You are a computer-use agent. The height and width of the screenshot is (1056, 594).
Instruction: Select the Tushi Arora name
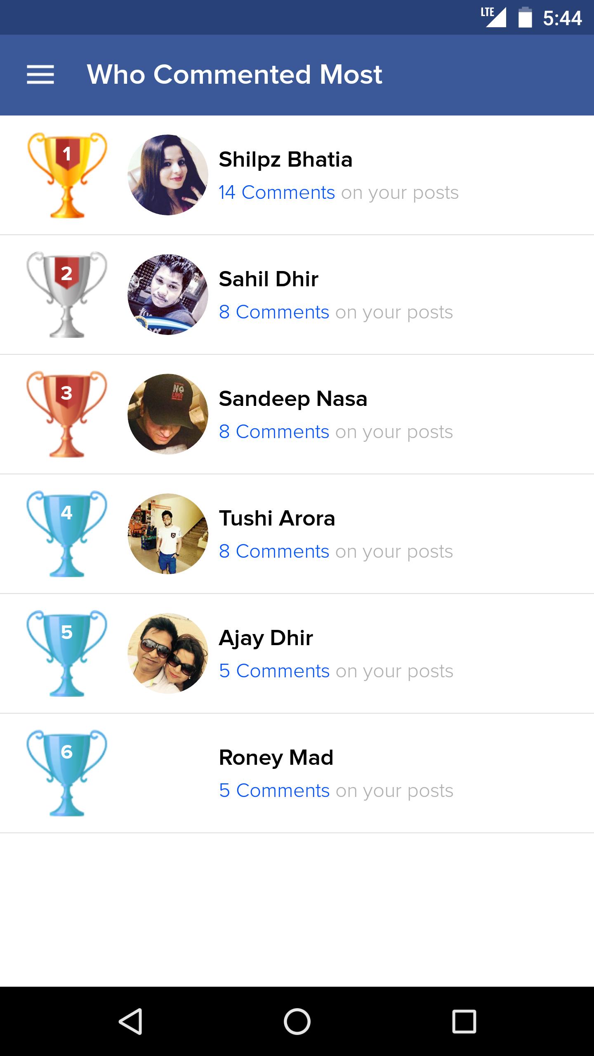point(277,518)
